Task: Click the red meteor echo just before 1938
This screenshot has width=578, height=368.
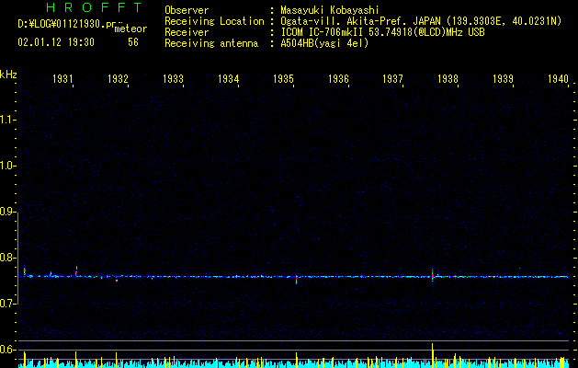Action: 433,275
